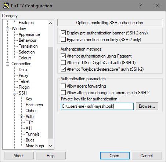Open the Tunnels settings
166x162 pixels.
[33, 134]
